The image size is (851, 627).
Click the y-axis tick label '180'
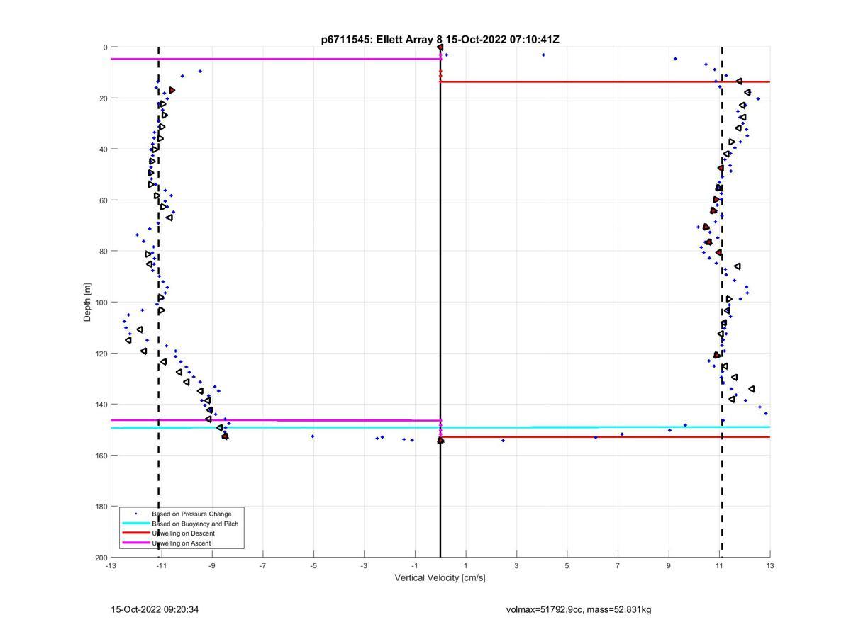point(100,507)
